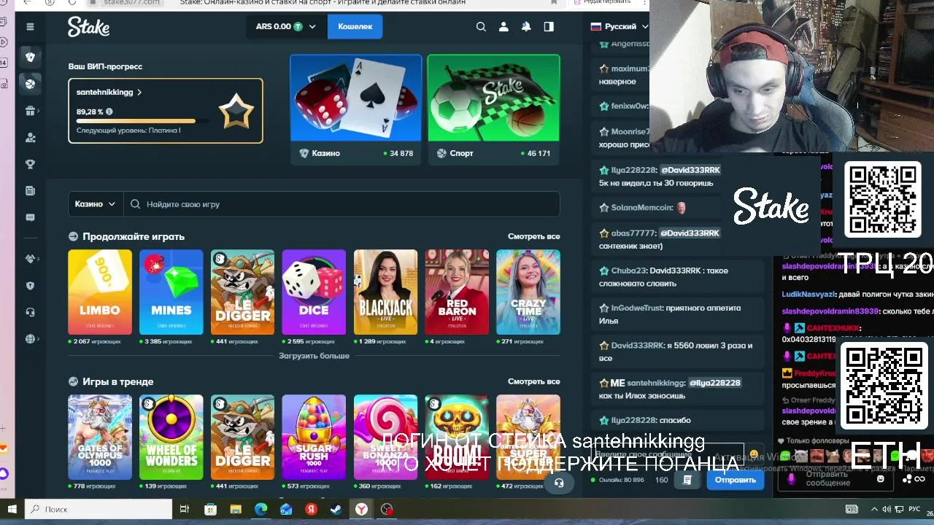Image resolution: width=934 pixels, height=525 pixels.
Task: Click the VIP progress info icon
Action: point(109,112)
